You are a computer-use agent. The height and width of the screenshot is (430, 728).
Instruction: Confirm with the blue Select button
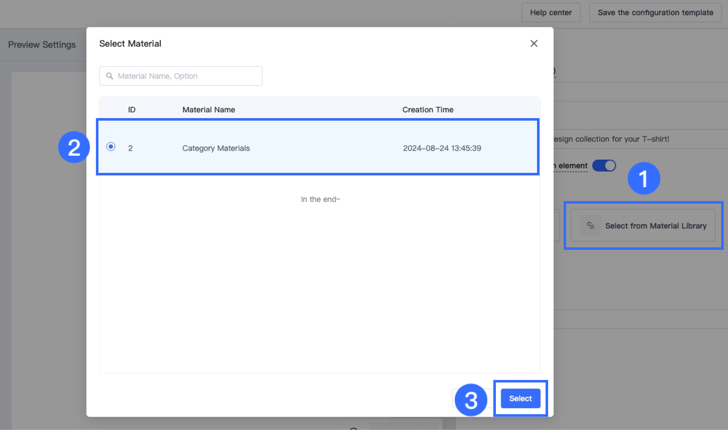click(x=520, y=398)
